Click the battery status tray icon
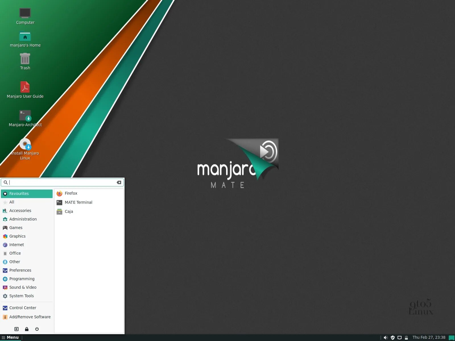The width and height of the screenshot is (455, 341). [x=406, y=338]
